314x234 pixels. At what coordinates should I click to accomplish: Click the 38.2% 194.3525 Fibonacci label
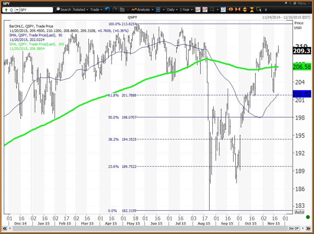pos(122,140)
